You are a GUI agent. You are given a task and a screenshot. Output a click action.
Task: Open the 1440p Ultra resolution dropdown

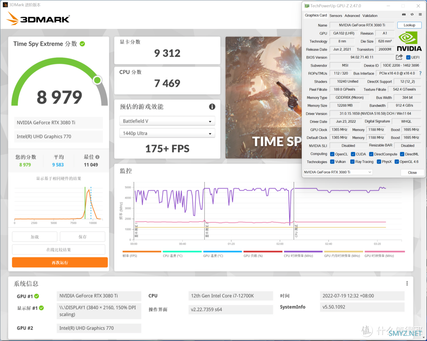167,133
